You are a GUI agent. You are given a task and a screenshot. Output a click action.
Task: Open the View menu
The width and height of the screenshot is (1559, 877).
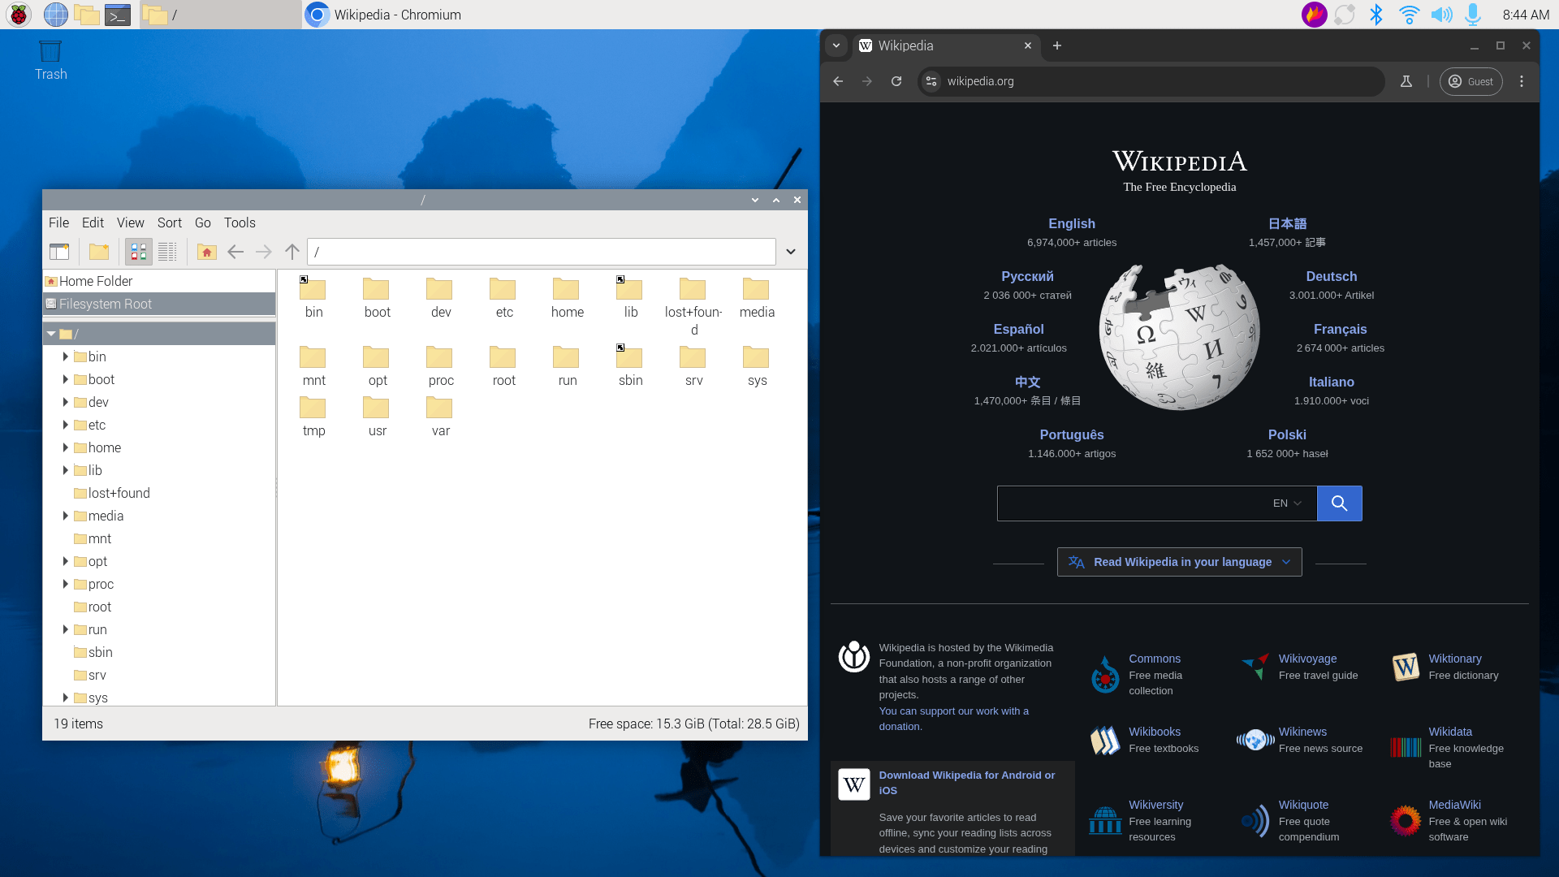(130, 222)
